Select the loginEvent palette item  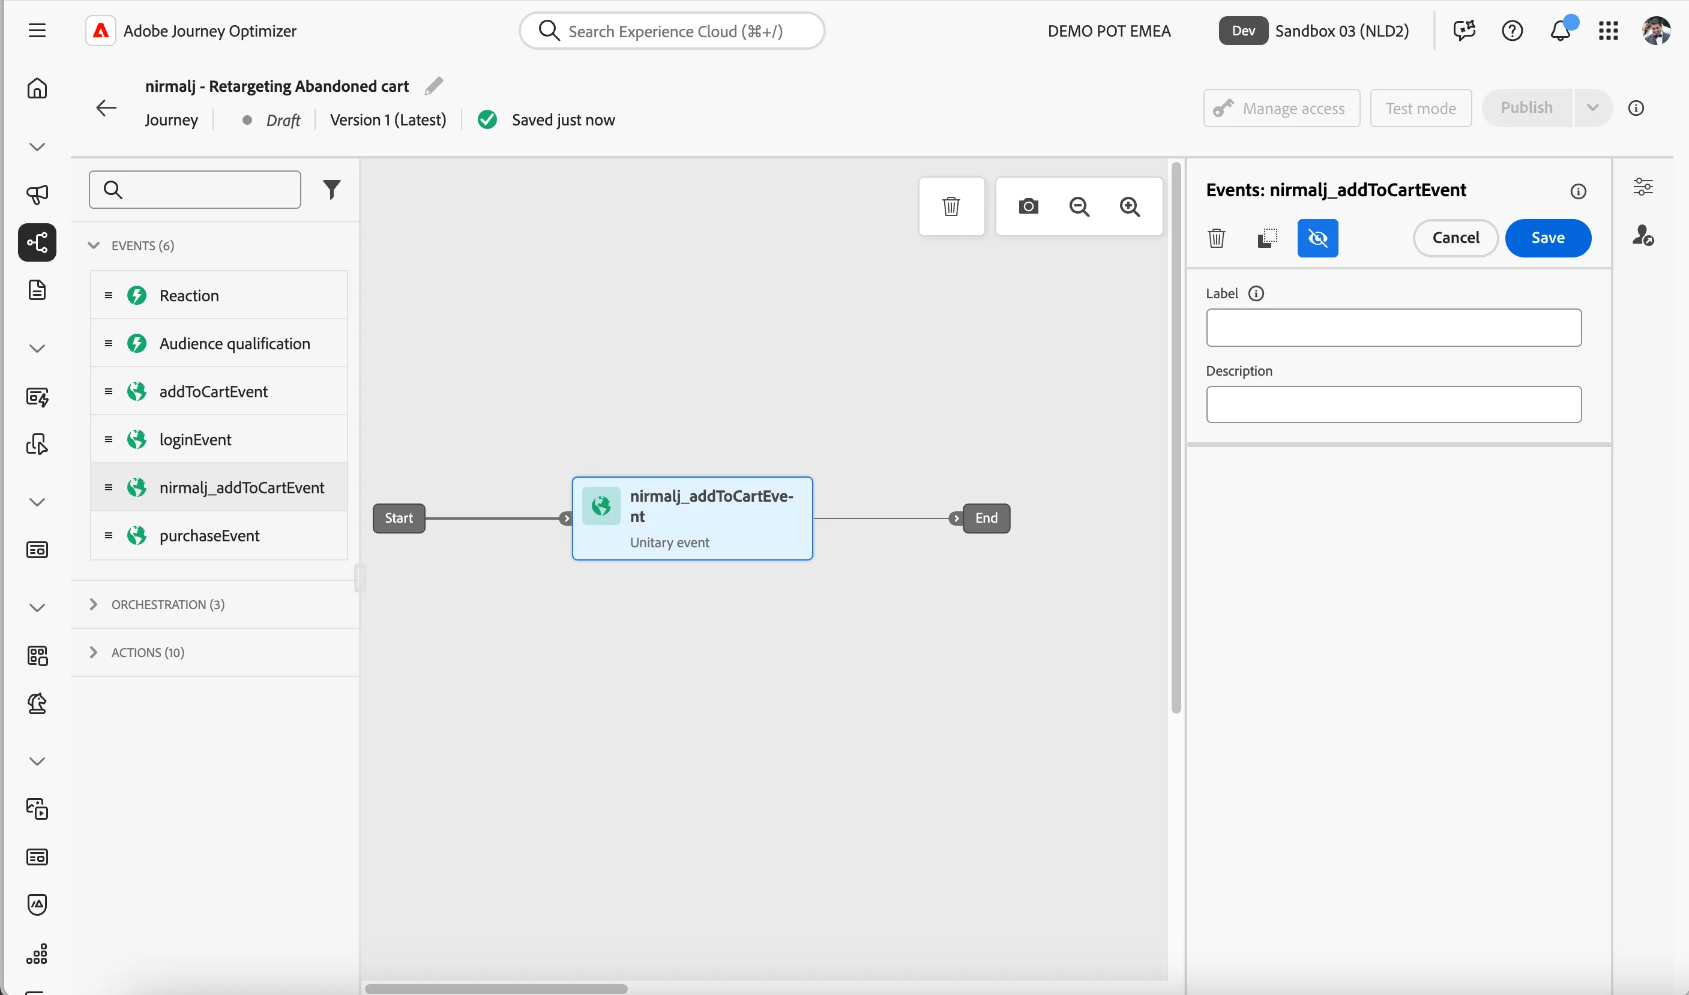coord(218,439)
